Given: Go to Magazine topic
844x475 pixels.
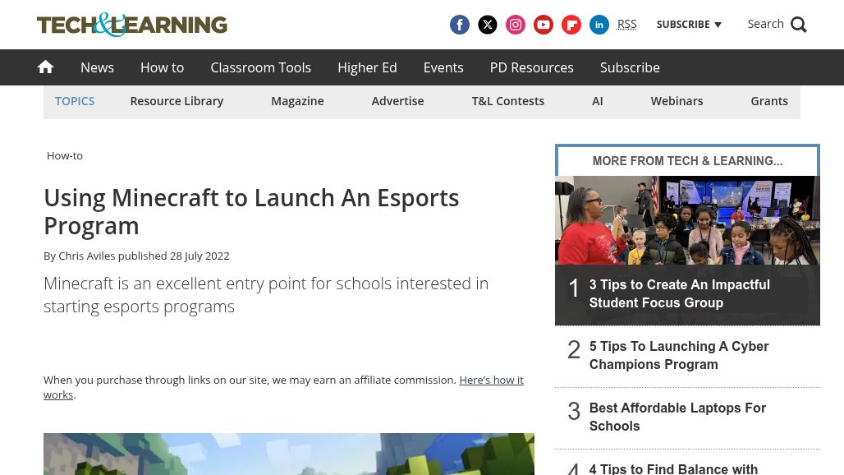Looking at the screenshot, I should (298, 101).
